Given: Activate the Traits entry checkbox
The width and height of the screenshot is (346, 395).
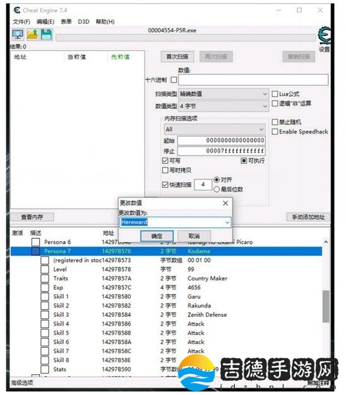Looking at the screenshot, I should pyautogui.click(x=45, y=278).
